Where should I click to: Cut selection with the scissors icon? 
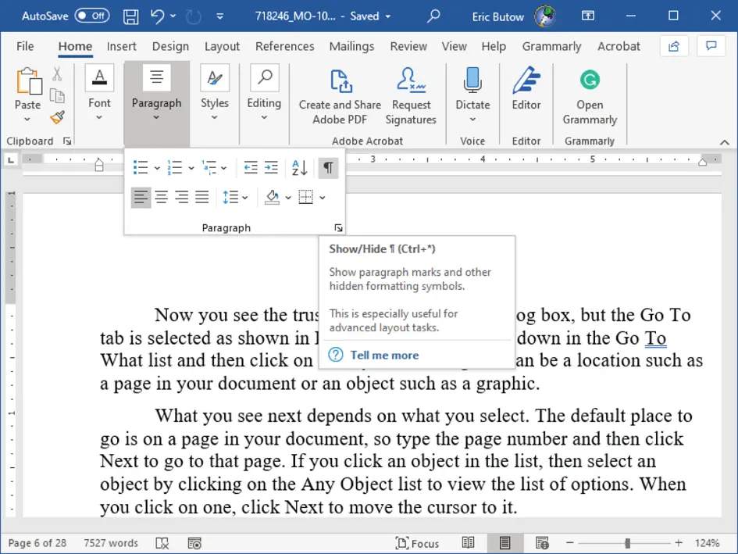(57, 74)
